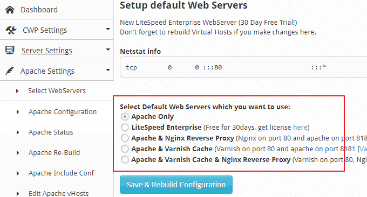Open CWP Settings menu
The height and width of the screenshot is (197, 367).
(45, 30)
